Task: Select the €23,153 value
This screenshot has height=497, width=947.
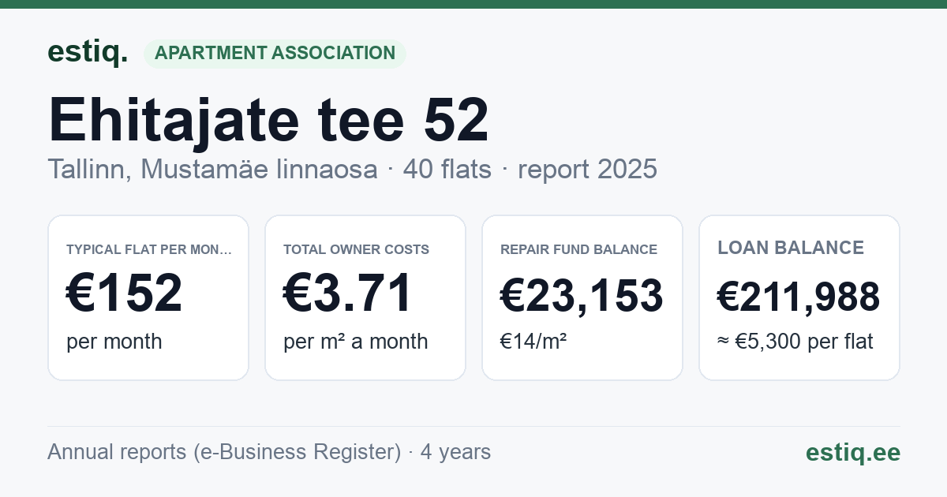Action: point(582,297)
